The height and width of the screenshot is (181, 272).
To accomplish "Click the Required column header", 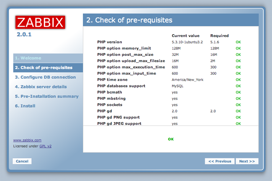I will point(219,35).
